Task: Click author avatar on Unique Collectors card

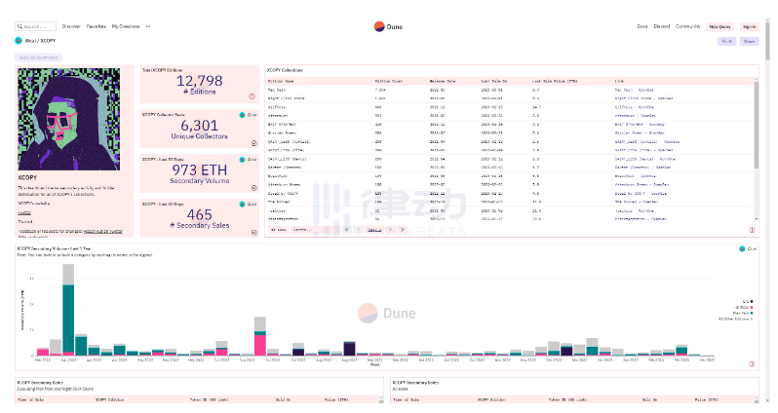Action: 242,115
